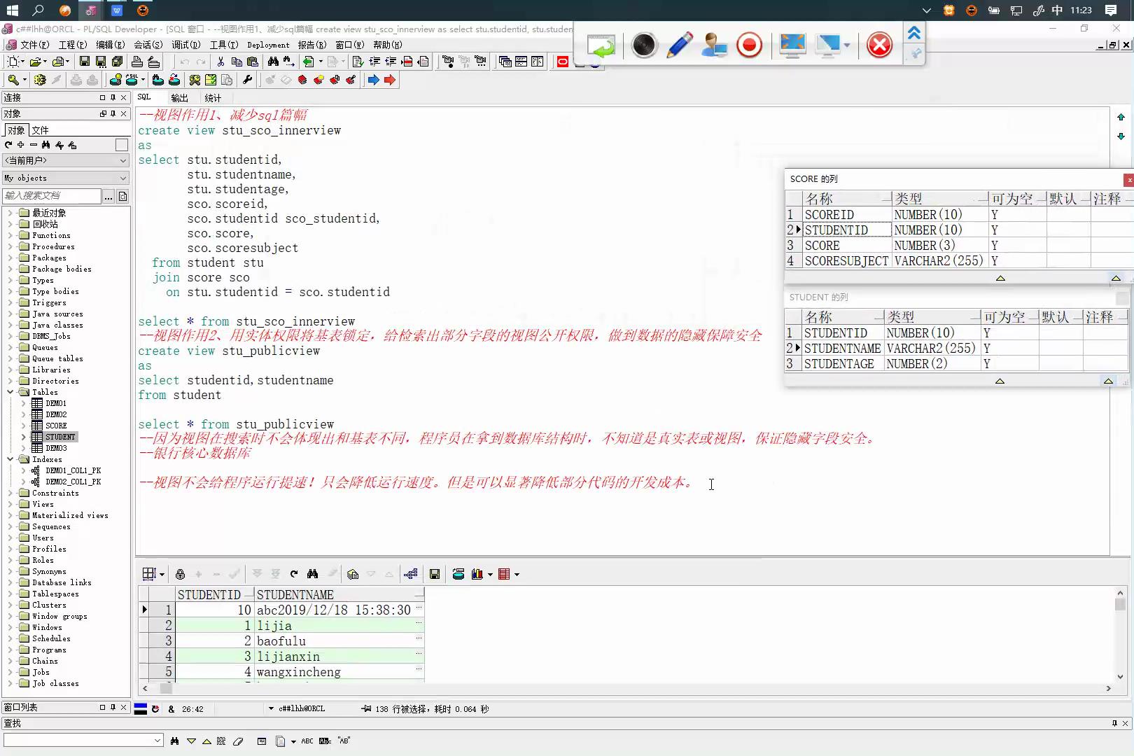
Task: Click the wrench preferences icon
Action: pos(247,80)
